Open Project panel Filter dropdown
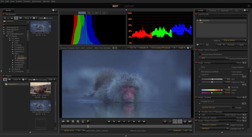The height and width of the screenshot is (137, 252). [x=52, y=79]
